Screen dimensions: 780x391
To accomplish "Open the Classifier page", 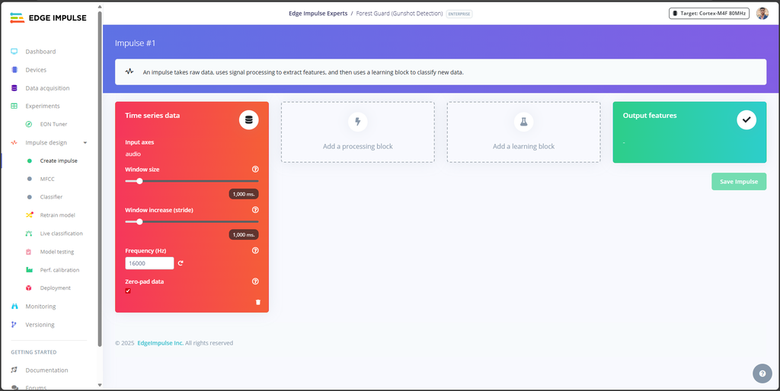I will [51, 197].
